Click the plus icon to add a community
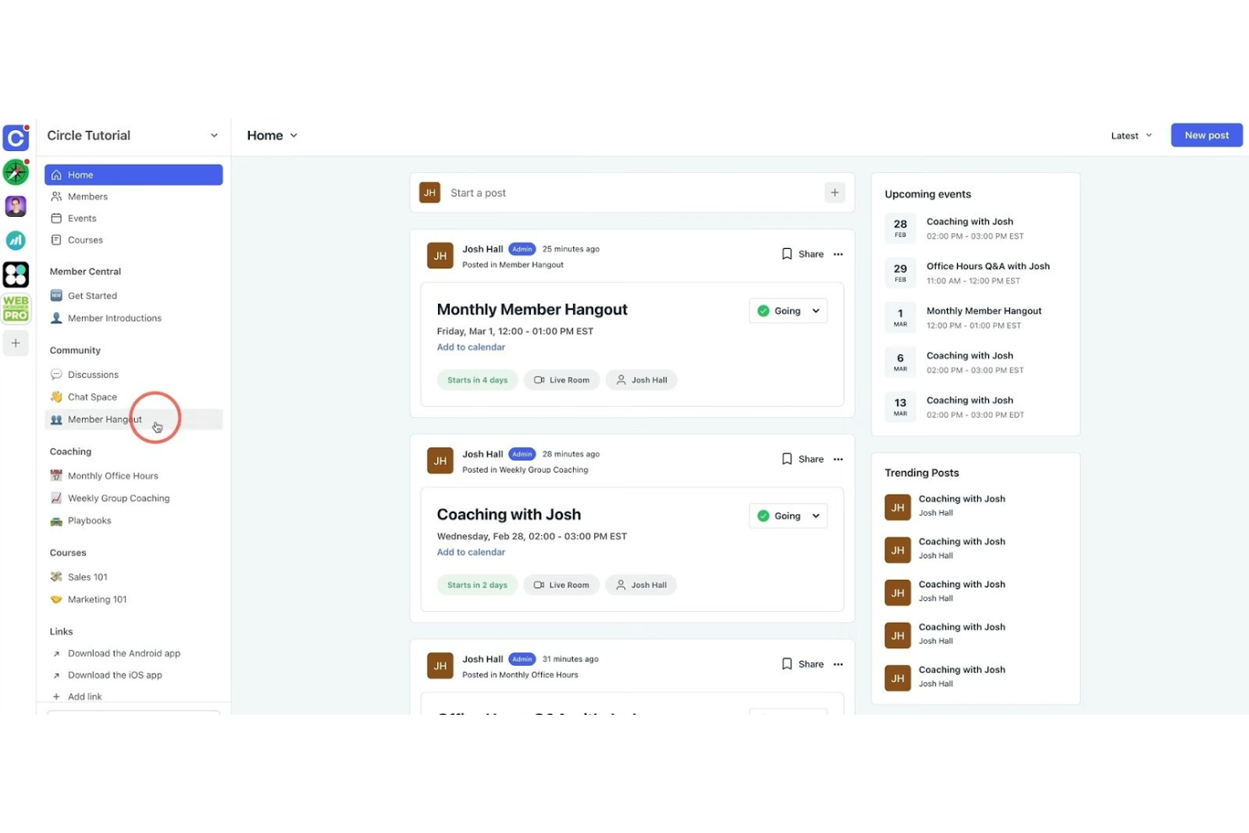This screenshot has width=1249, height=833. tap(16, 343)
